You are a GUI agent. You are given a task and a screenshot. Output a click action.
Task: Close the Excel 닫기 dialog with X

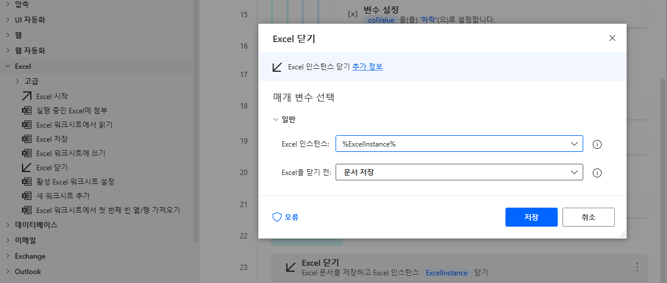[x=612, y=38]
